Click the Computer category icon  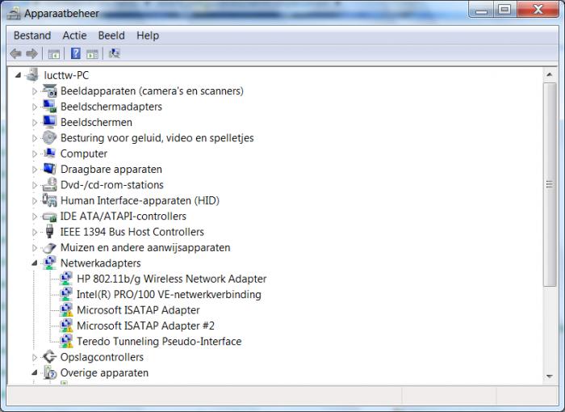pos(49,153)
